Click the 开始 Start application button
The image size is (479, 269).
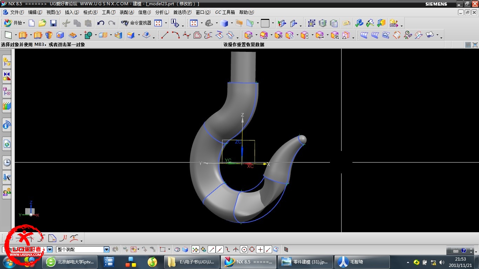(14, 23)
